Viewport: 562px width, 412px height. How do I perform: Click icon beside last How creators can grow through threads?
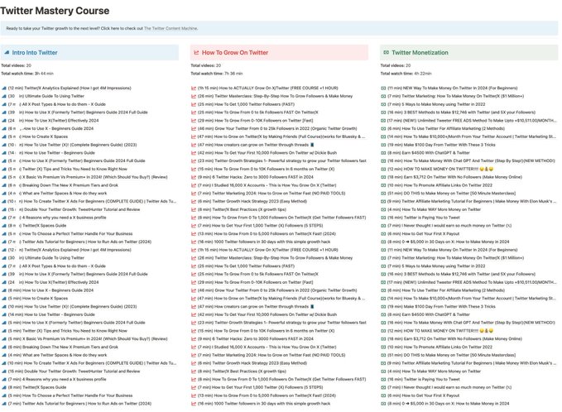click(194, 306)
